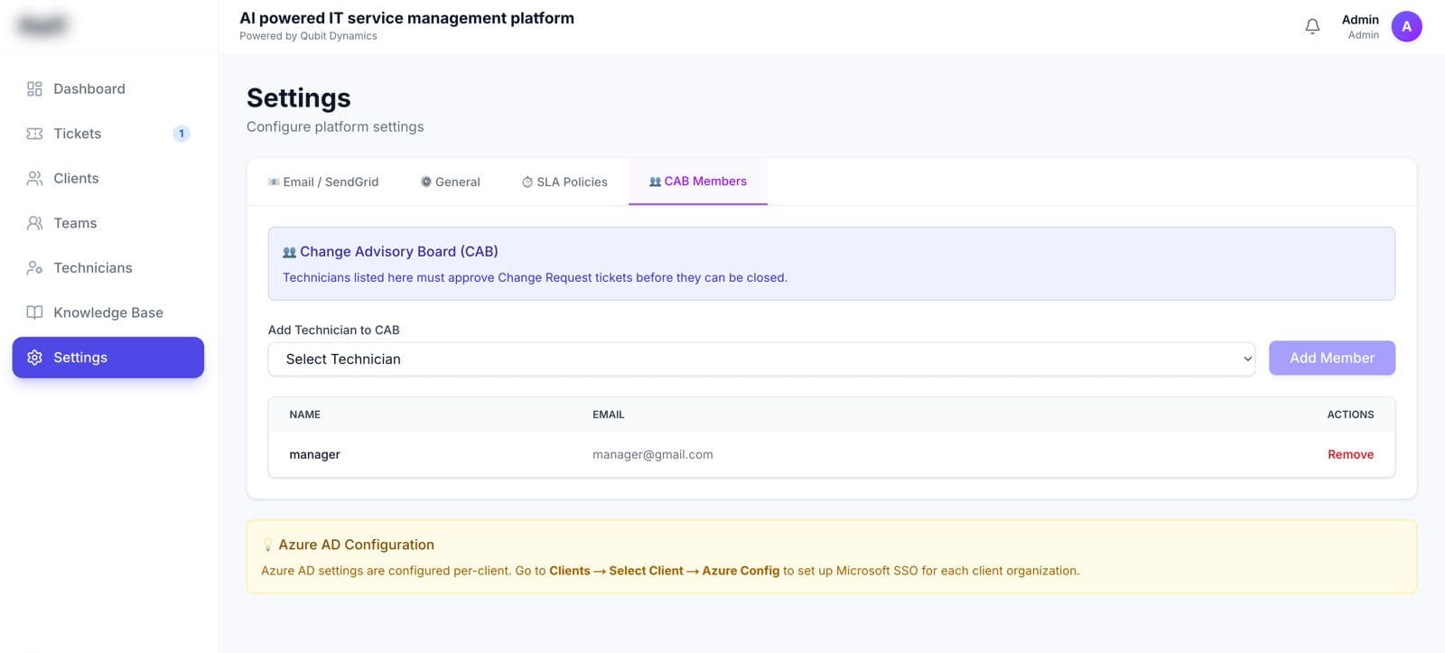Select the CAB Members tab

point(698,182)
